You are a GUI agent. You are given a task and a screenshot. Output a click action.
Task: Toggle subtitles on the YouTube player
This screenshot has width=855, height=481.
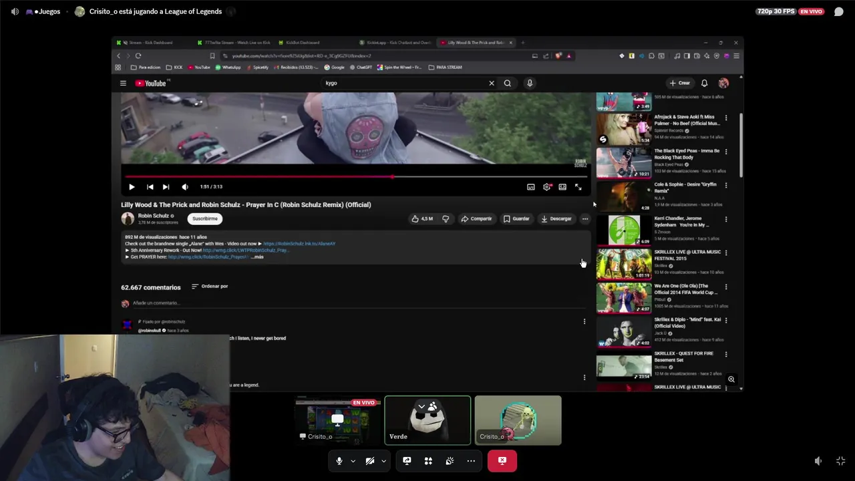pos(531,187)
